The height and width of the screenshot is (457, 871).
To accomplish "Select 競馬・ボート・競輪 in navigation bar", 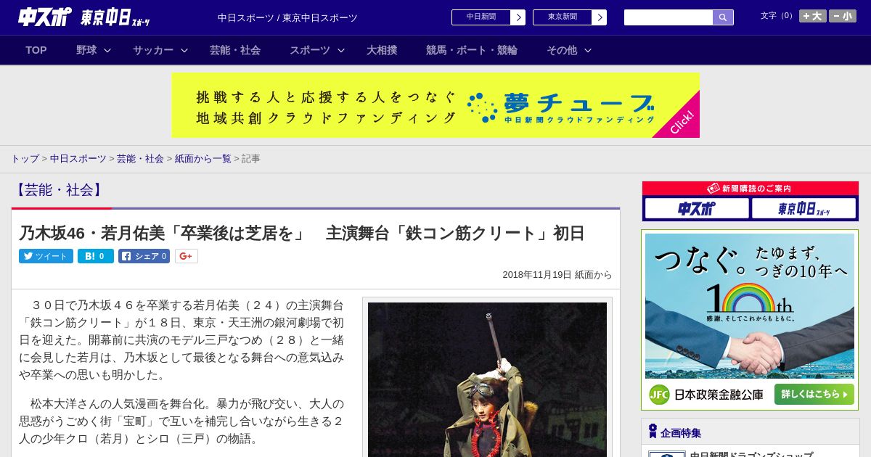I will point(472,50).
